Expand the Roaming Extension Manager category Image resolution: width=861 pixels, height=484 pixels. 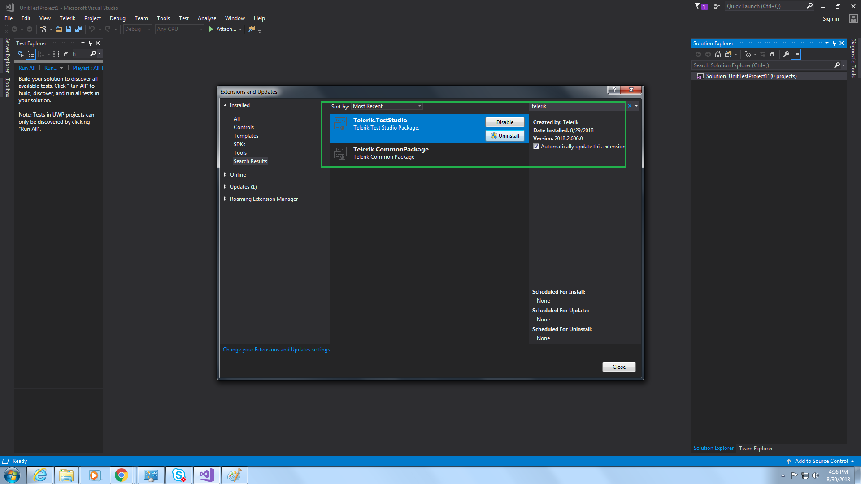click(225, 199)
